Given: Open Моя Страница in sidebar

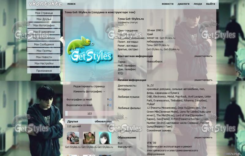Looking at the screenshot, I should pyautogui.click(x=44, y=13).
